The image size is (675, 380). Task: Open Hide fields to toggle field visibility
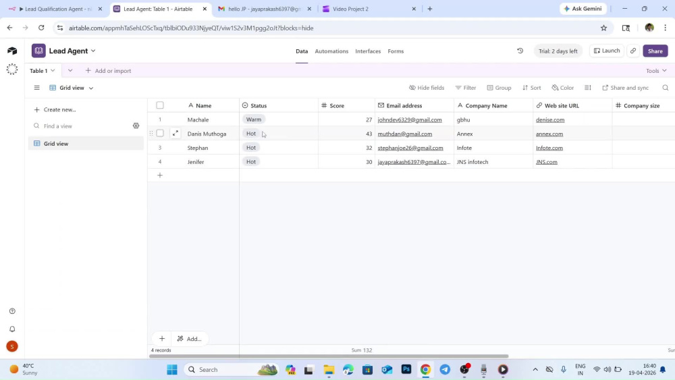pyautogui.click(x=426, y=88)
